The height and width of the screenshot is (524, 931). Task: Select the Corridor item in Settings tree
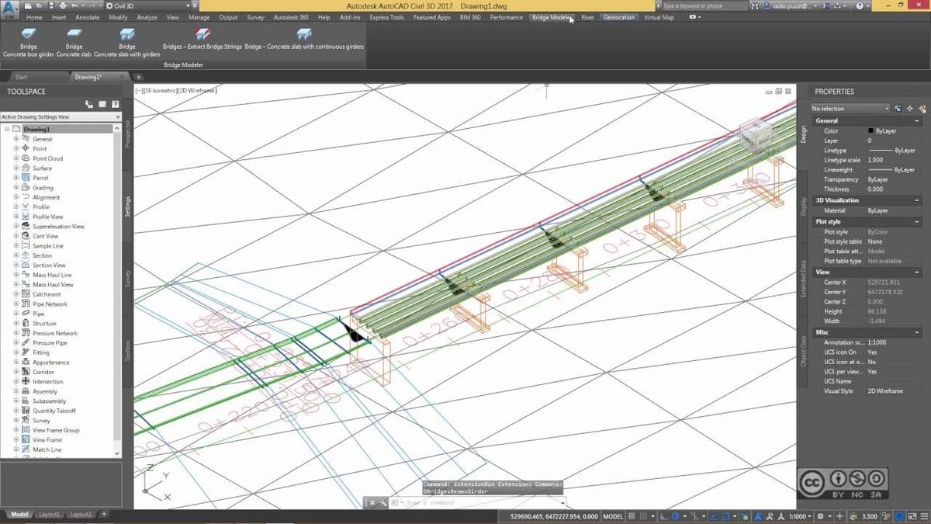[x=43, y=372]
